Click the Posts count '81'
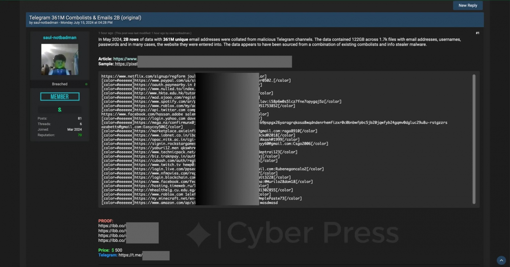 point(80,118)
